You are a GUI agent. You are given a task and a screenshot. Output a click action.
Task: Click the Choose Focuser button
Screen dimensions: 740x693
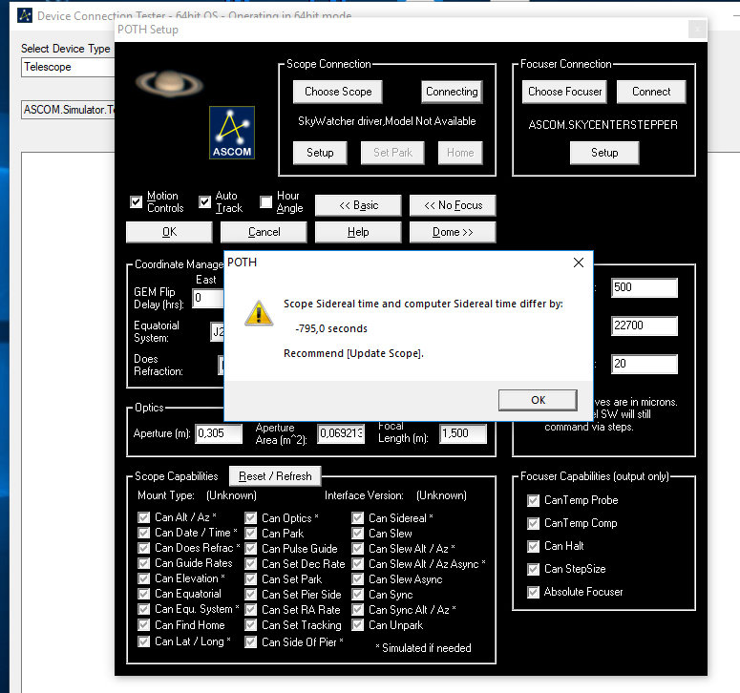point(564,92)
